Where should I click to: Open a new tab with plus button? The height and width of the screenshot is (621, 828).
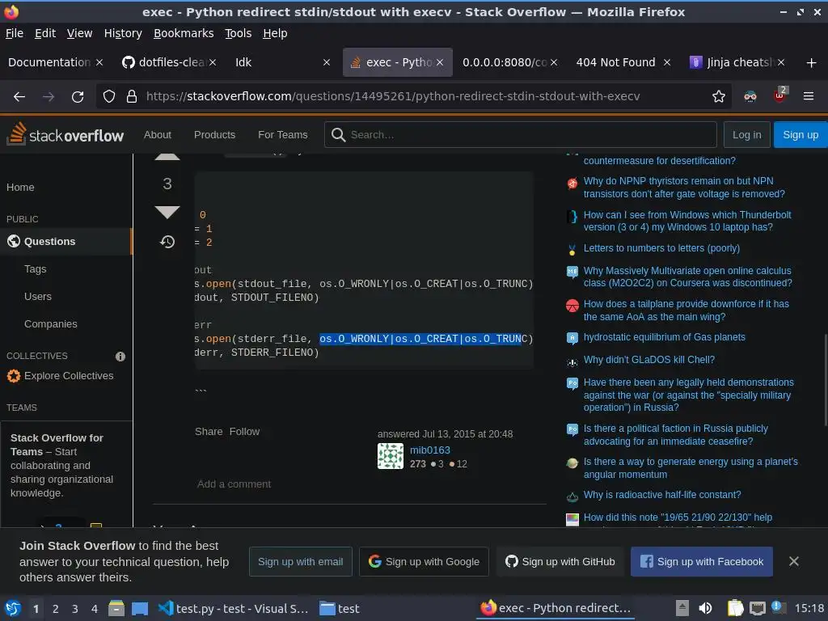coord(812,63)
